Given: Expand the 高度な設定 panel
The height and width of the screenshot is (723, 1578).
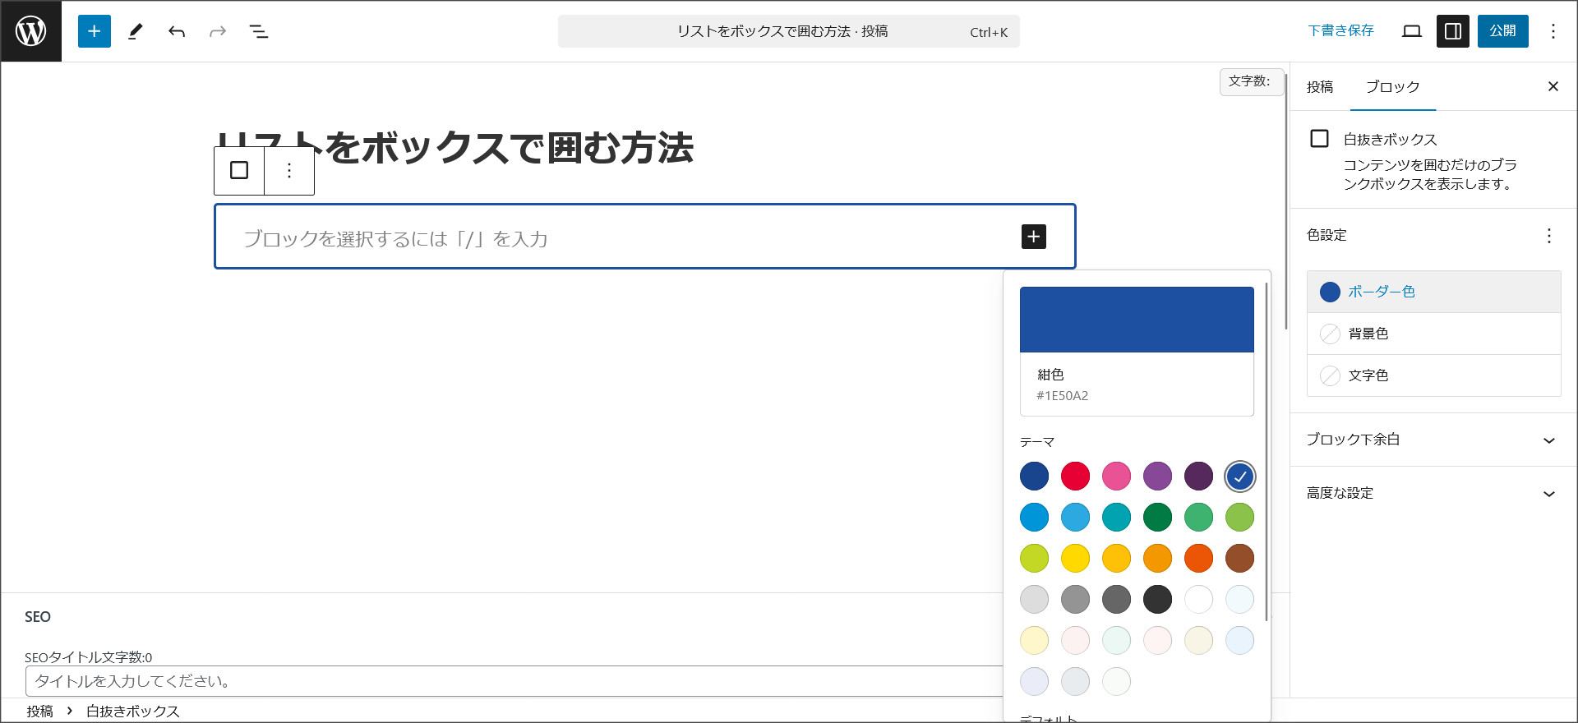Looking at the screenshot, I should click(x=1434, y=493).
